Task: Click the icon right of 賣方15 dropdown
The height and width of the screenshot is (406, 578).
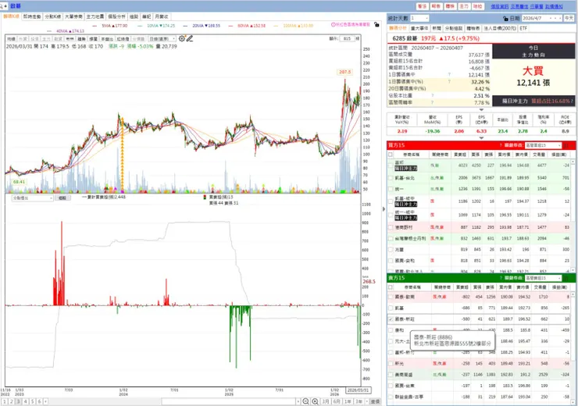Action: [566, 278]
